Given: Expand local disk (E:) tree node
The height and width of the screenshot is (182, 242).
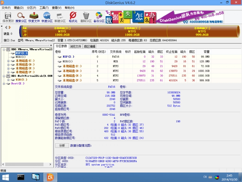Looking at the screenshot, I should tap(8, 68).
